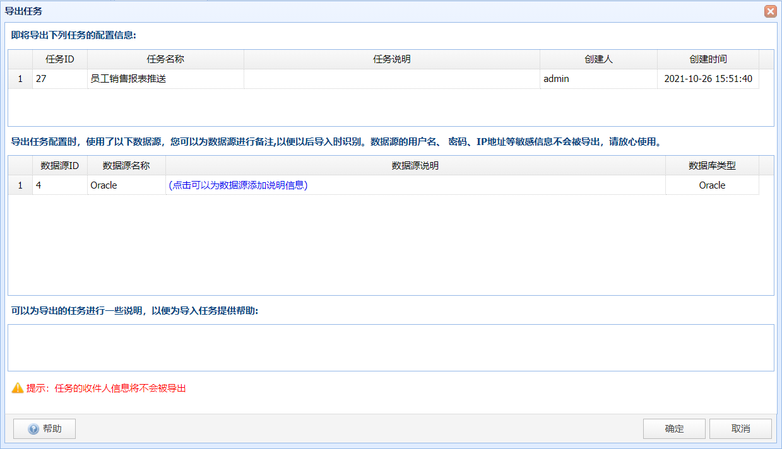Close the 导出任务 dialog with the X icon
The height and width of the screenshot is (449, 782).
[x=769, y=11]
